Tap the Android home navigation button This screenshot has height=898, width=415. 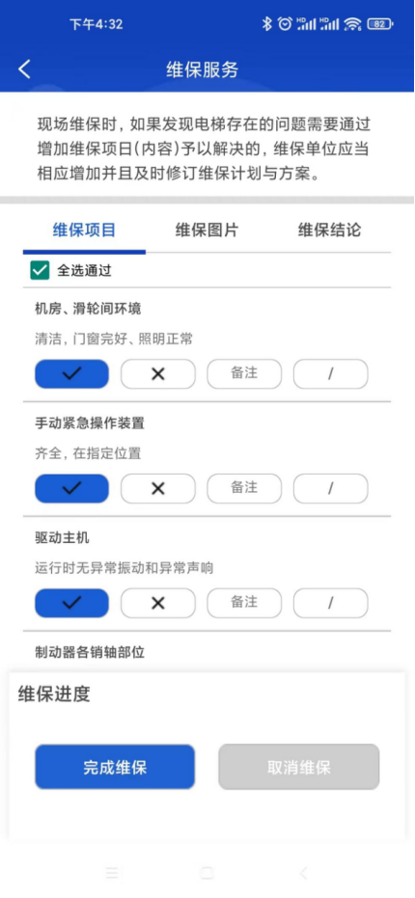tap(207, 873)
